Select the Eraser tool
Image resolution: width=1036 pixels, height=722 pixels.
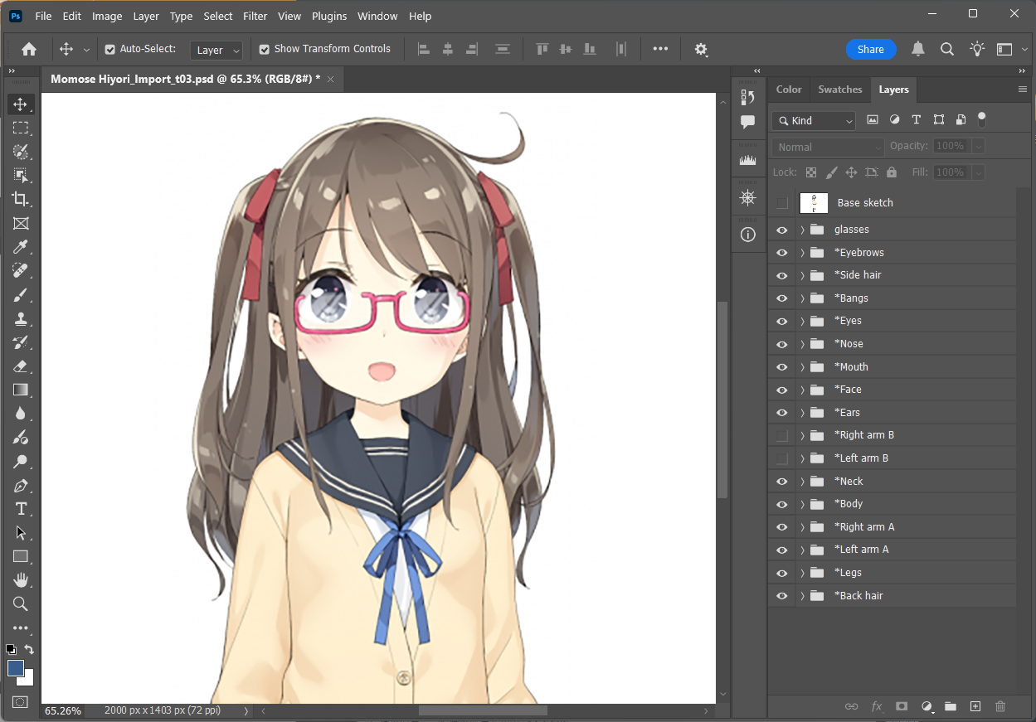pyautogui.click(x=21, y=366)
